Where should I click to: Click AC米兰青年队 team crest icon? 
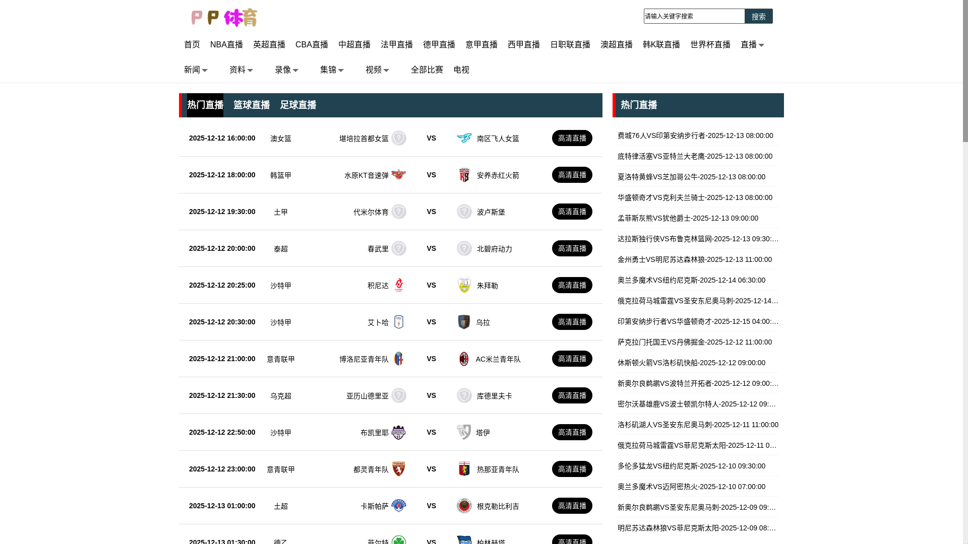pos(464,359)
